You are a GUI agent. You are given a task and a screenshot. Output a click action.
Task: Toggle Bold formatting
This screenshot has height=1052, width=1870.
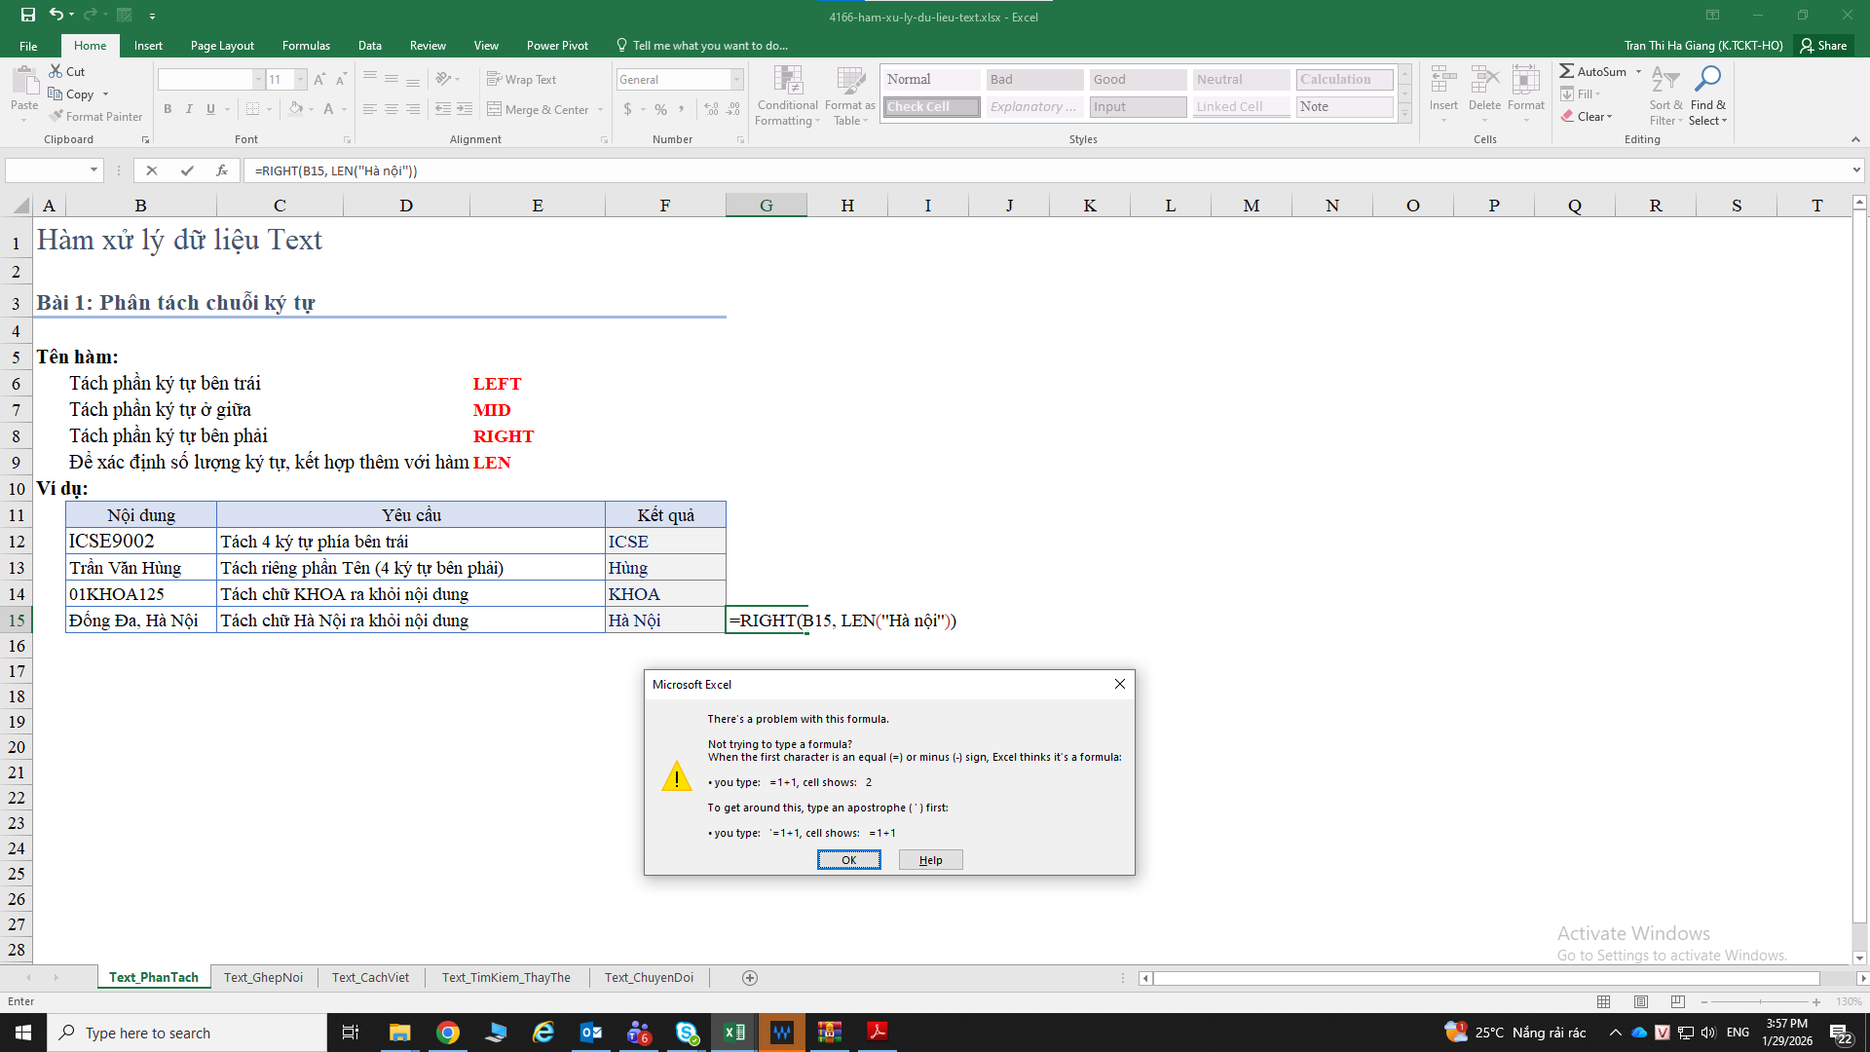tap(168, 109)
